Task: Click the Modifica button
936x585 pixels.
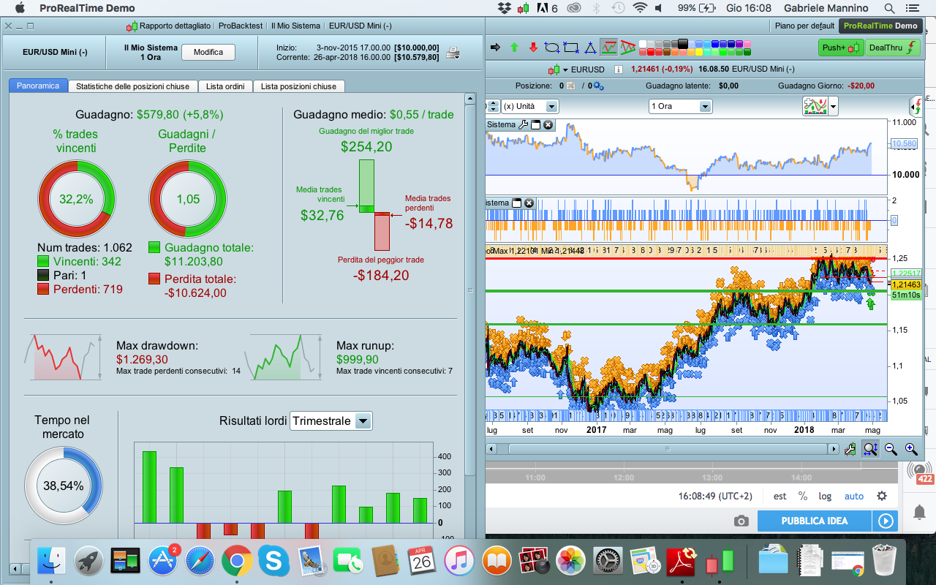Action: click(208, 53)
